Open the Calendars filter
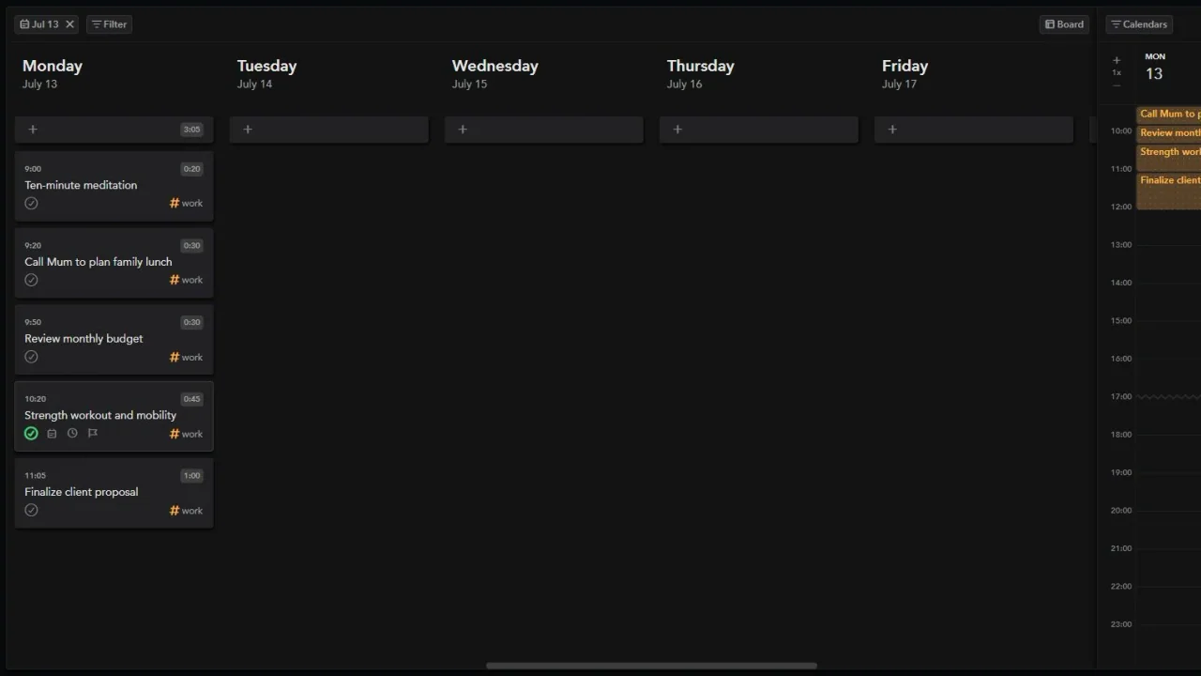The image size is (1201, 676). [1139, 24]
